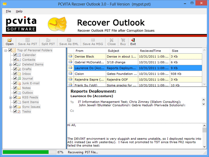The width and height of the screenshot is (209, 157).
Task: Sort emails by From column header
Action: coord(90,51)
